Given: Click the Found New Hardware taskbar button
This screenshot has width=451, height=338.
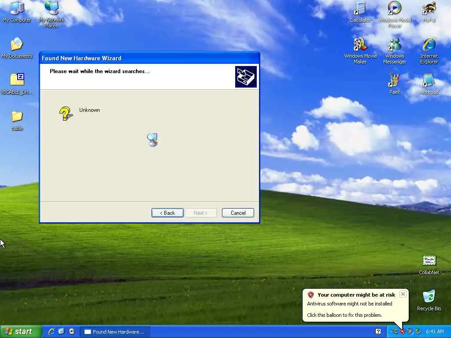Looking at the screenshot, I should click(115, 332).
